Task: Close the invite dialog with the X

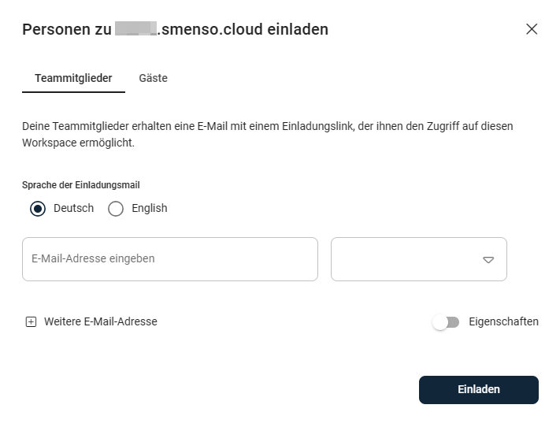Action: pyautogui.click(x=532, y=29)
